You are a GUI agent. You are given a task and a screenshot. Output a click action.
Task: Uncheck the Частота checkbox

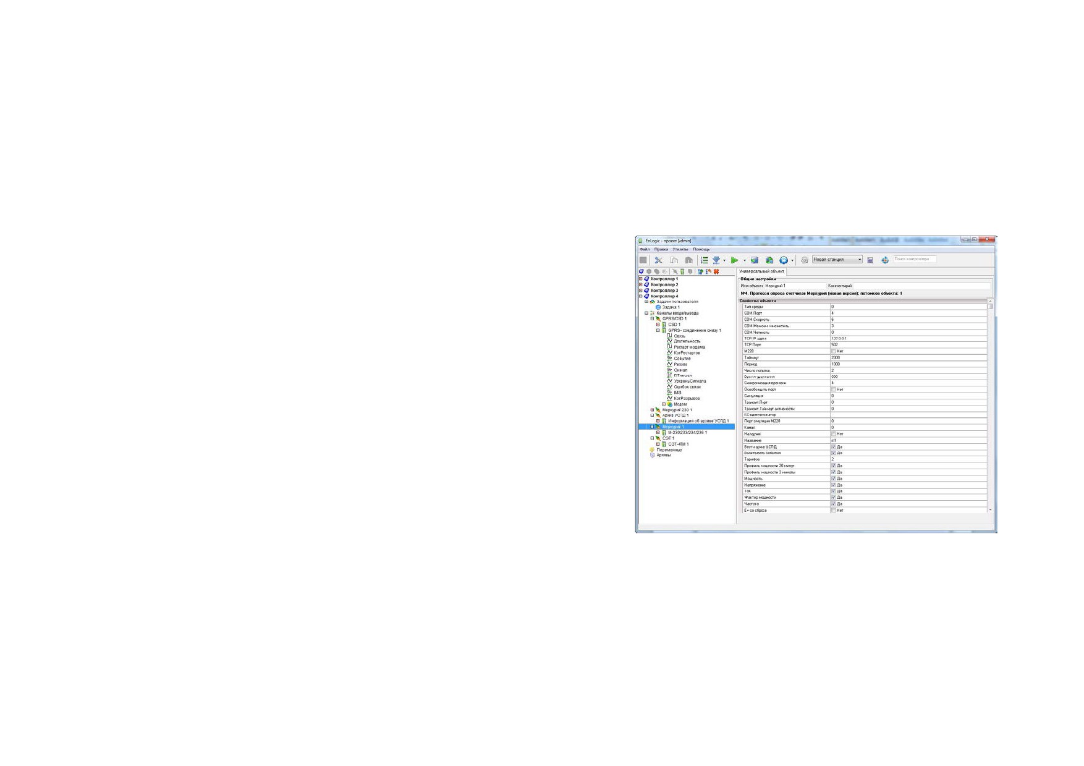[833, 504]
